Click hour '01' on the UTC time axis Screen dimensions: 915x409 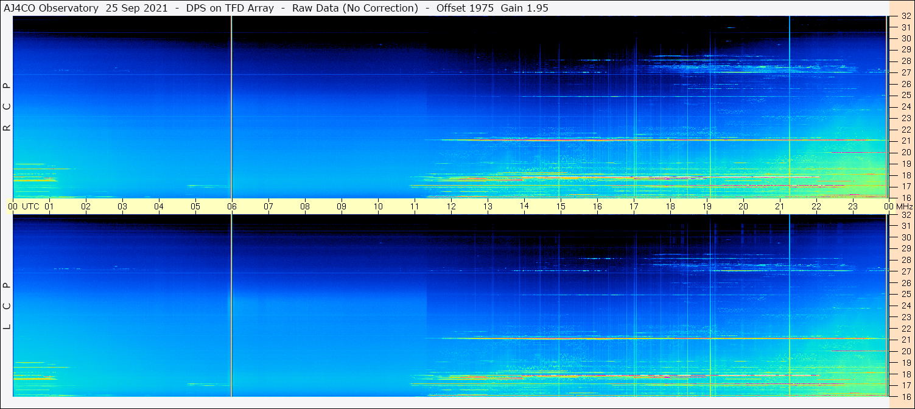[49, 206]
